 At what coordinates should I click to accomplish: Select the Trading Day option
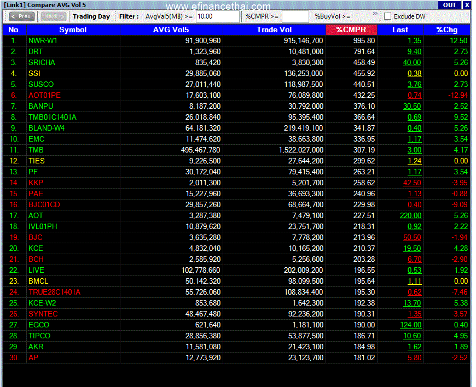click(91, 16)
